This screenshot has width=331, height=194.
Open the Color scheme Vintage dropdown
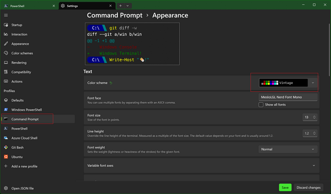tap(288, 83)
